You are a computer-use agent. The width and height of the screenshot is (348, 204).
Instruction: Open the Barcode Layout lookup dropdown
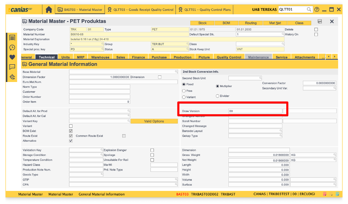[280, 131]
